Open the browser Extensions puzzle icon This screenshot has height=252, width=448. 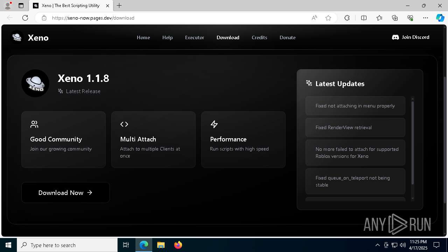(x=347, y=18)
